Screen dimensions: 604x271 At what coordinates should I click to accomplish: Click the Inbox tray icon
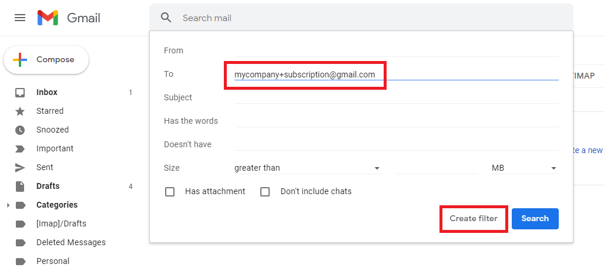tap(20, 92)
